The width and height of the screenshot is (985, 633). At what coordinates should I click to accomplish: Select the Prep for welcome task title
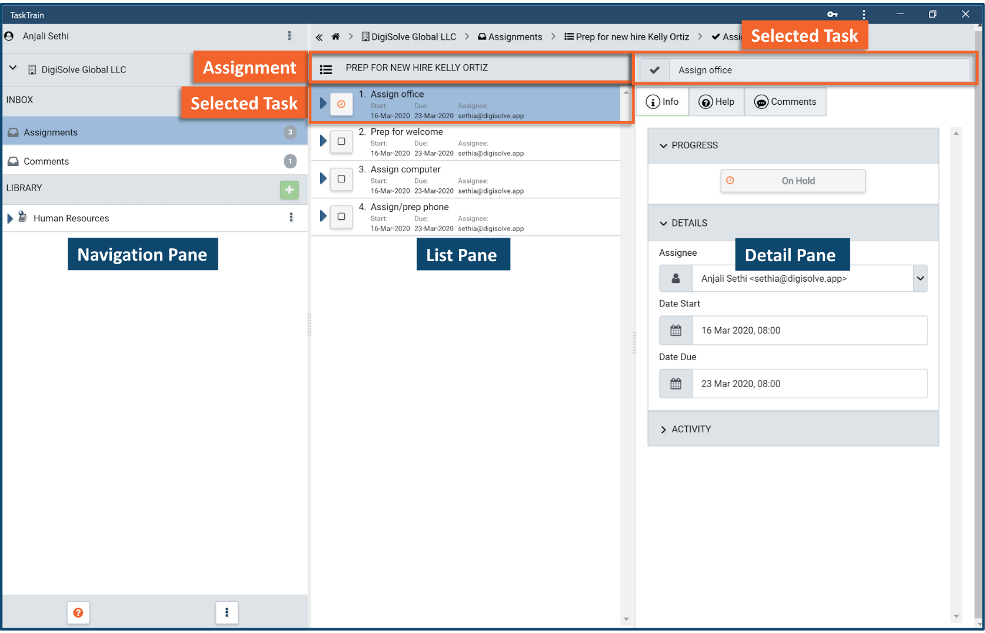pos(407,132)
